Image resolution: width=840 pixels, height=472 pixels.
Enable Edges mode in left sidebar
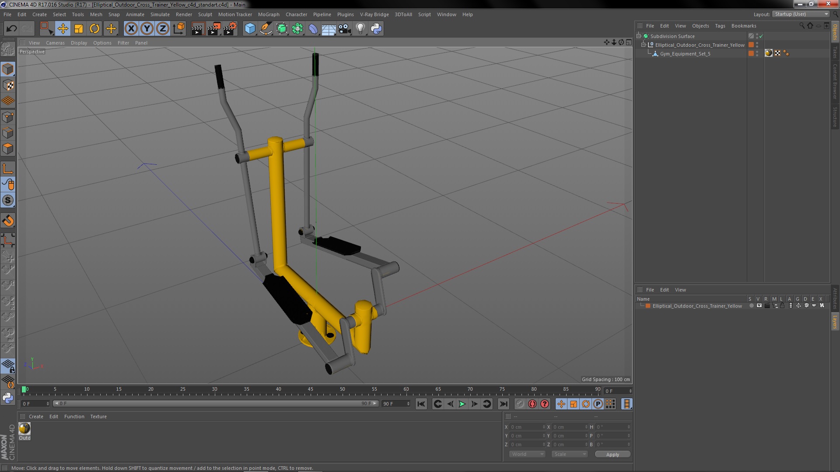8,132
